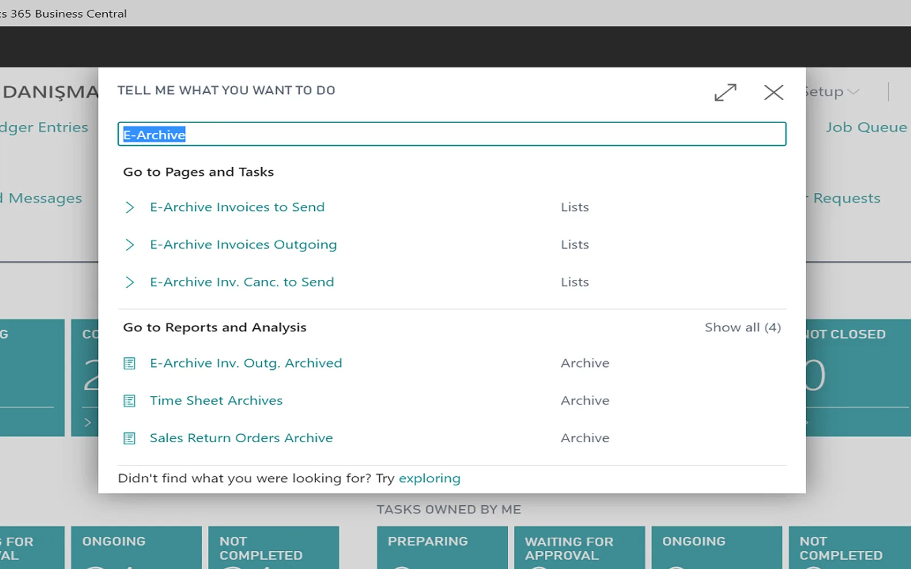Click 'Go to Pages and Tasks' heading
Viewport: 911px width, 569px height.
coord(199,172)
